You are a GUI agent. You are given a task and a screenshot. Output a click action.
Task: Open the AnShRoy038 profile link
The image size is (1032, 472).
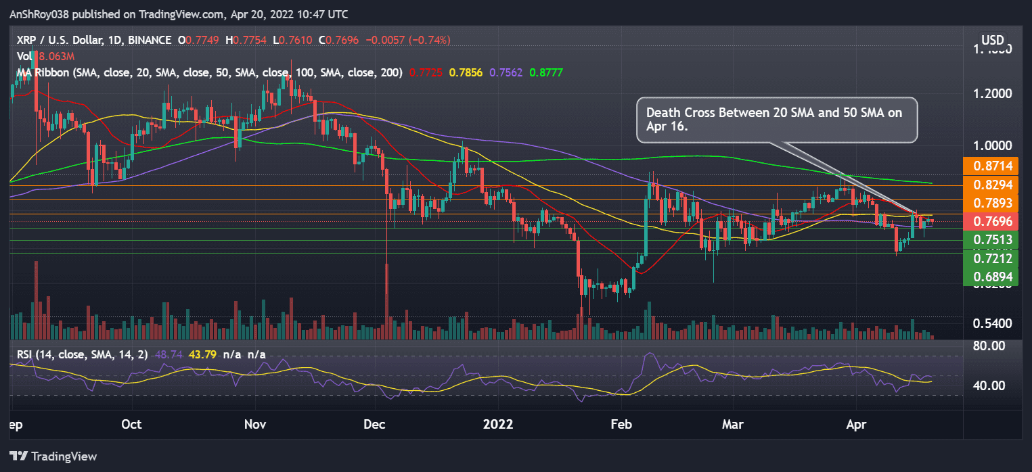coord(41,14)
